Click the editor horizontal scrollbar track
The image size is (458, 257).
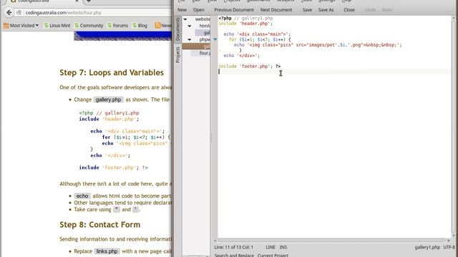click(x=332, y=241)
